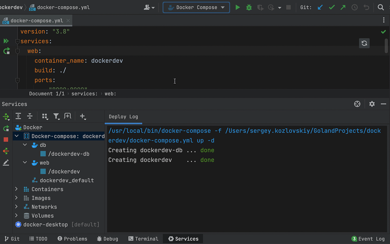Open Search Everywhere magnifier icon

(x=381, y=7)
